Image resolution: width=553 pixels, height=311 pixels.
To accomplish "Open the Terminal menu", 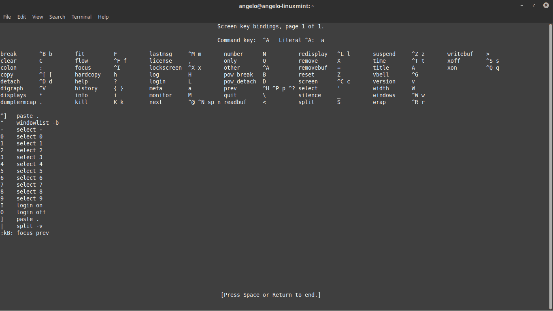I will point(81,17).
